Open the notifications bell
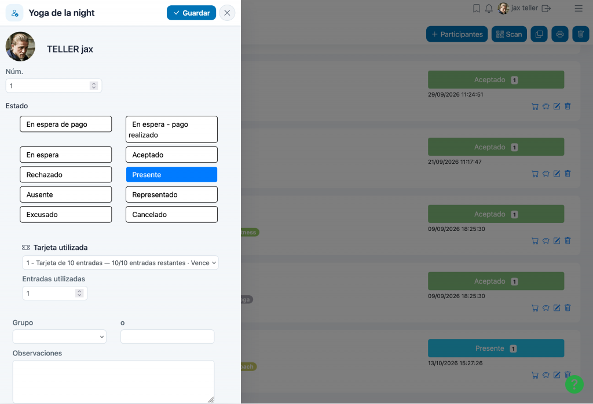This screenshot has height=404, width=593. click(489, 8)
